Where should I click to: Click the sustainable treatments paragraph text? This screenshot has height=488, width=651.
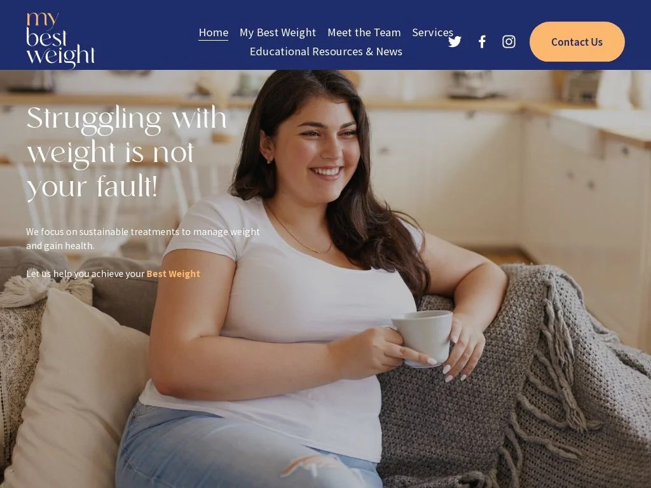[x=143, y=239]
